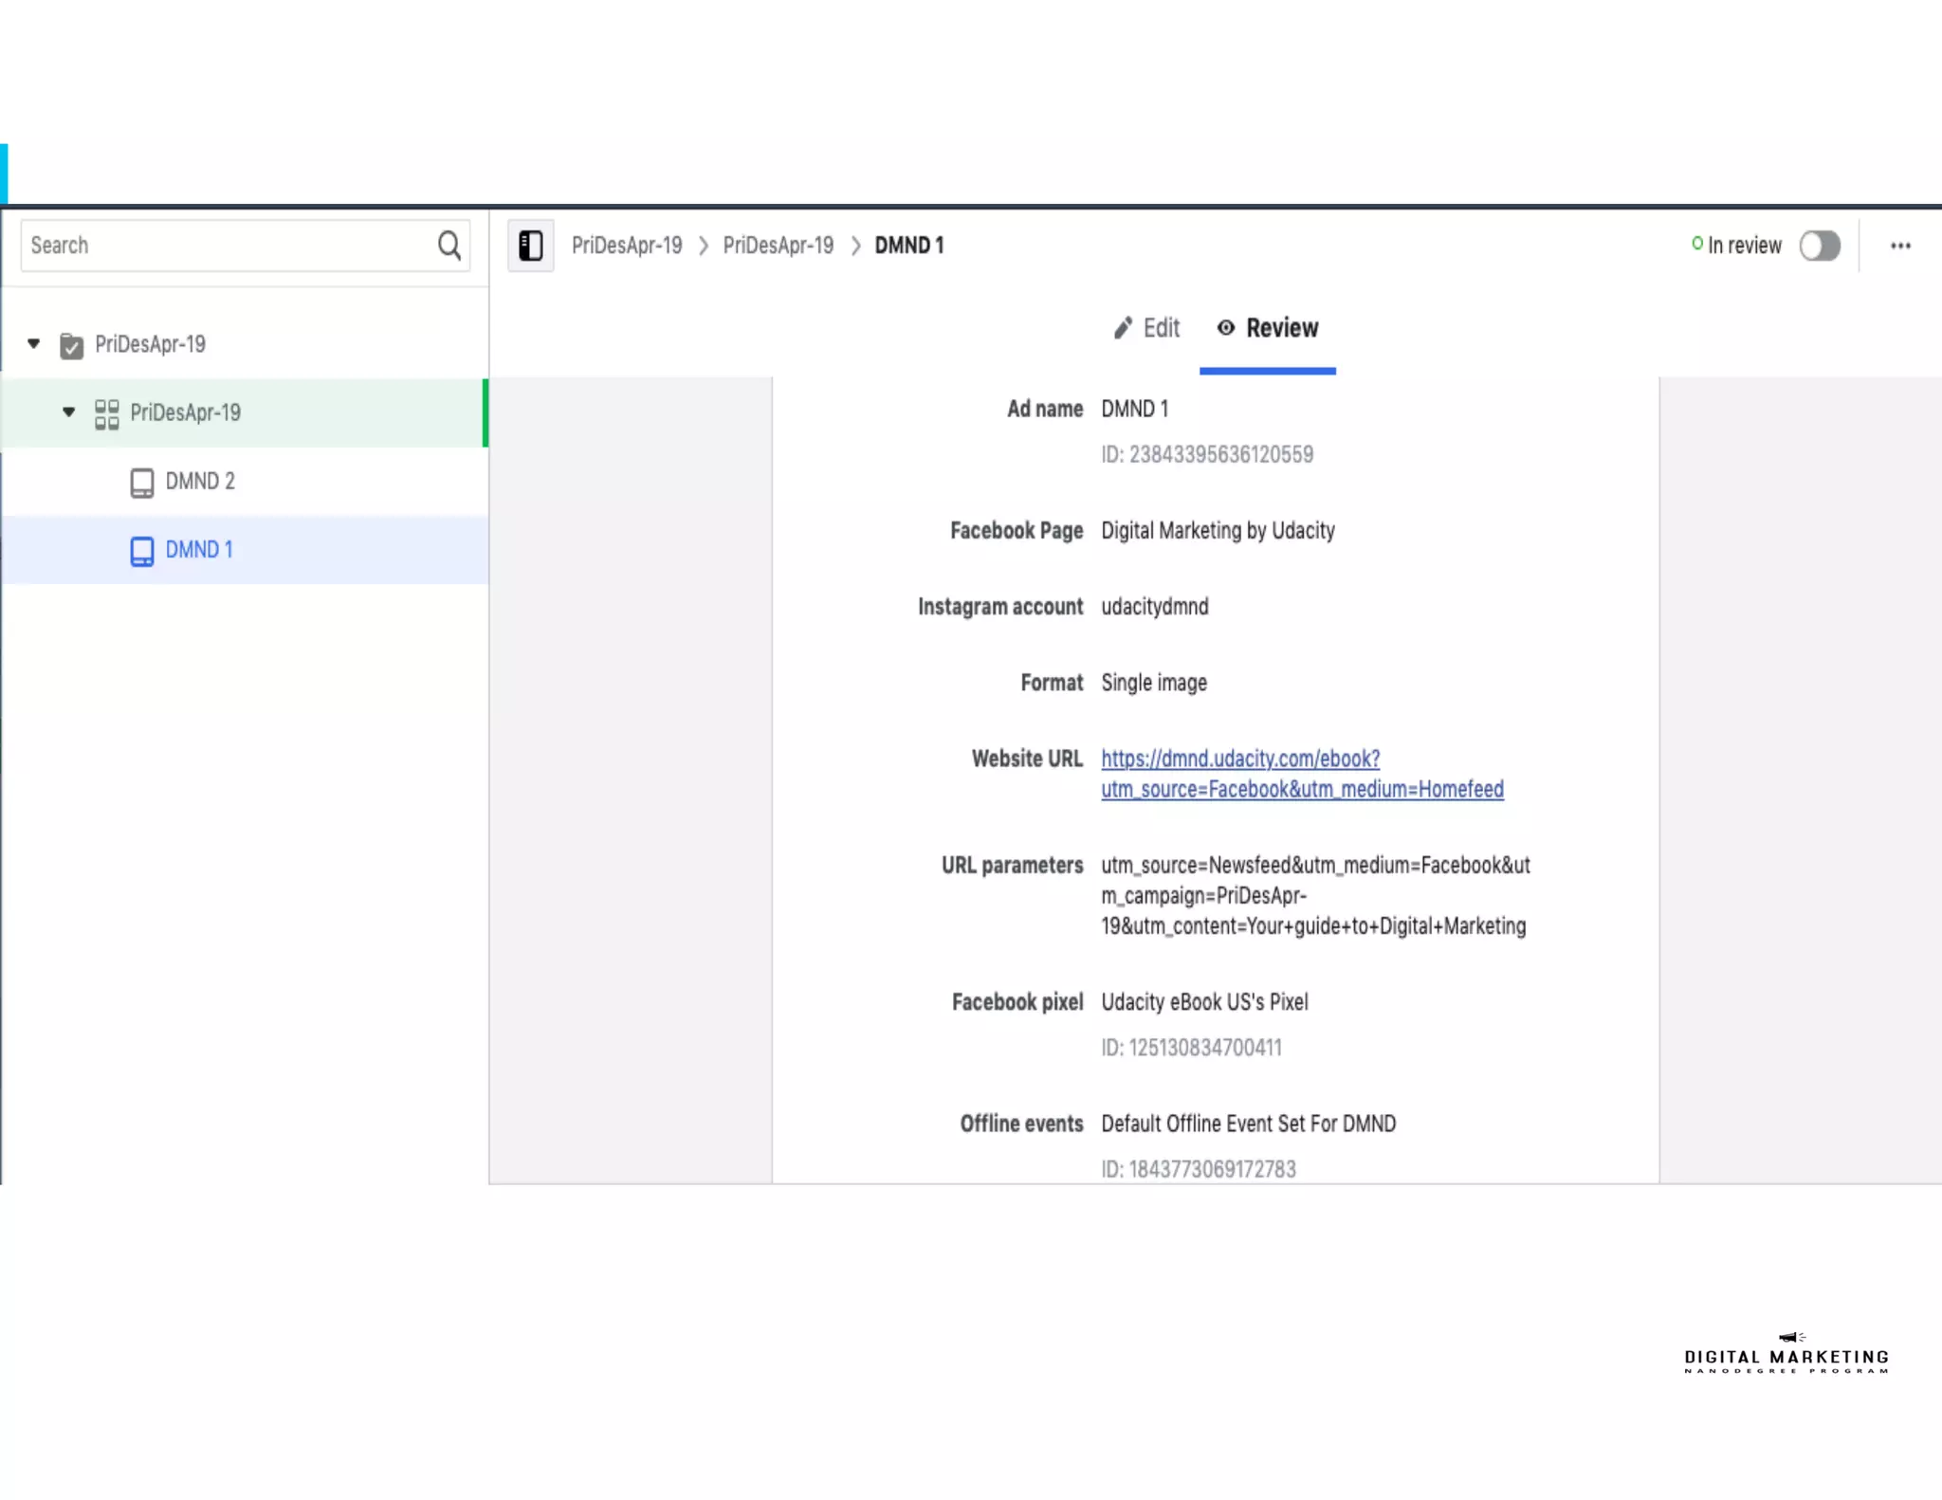1942x1500 pixels.
Task: Click into the Search field
Action: pos(228,246)
